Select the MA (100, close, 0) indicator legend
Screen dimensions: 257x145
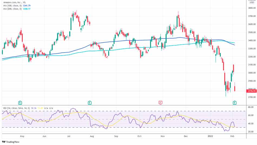coord(12,5)
